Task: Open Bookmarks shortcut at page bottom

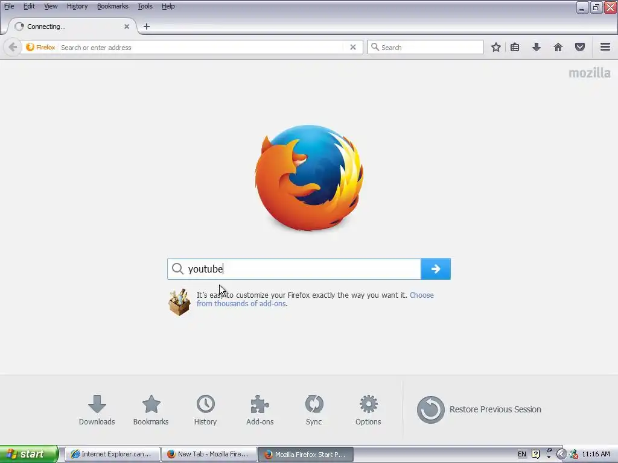Action: pos(151,410)
